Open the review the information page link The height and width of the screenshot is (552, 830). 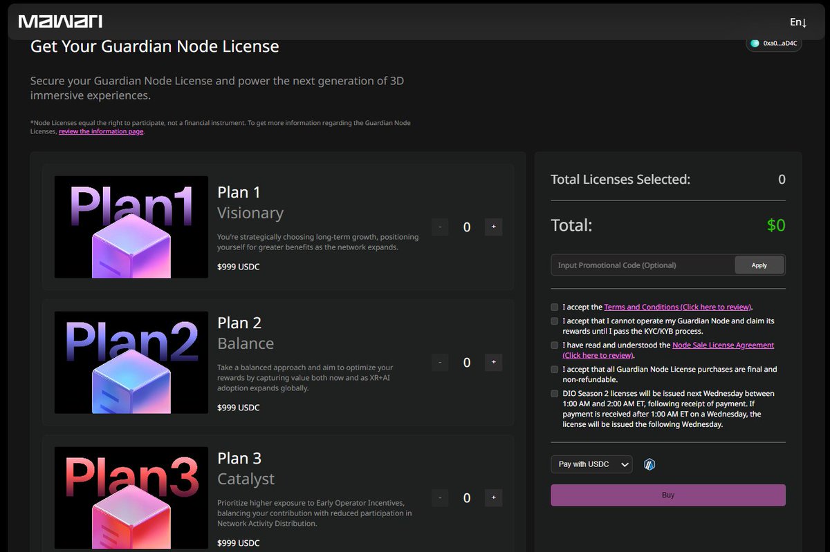[101, 131]
